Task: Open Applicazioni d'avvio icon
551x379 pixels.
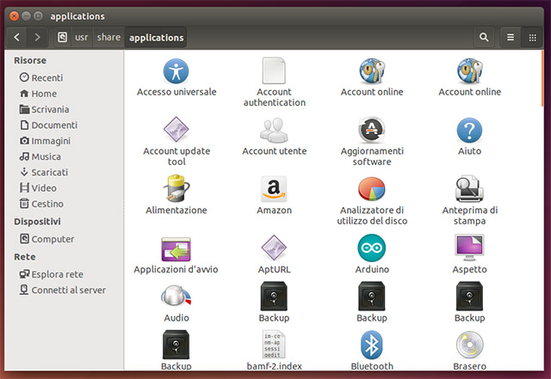Action: coord(176,249)
